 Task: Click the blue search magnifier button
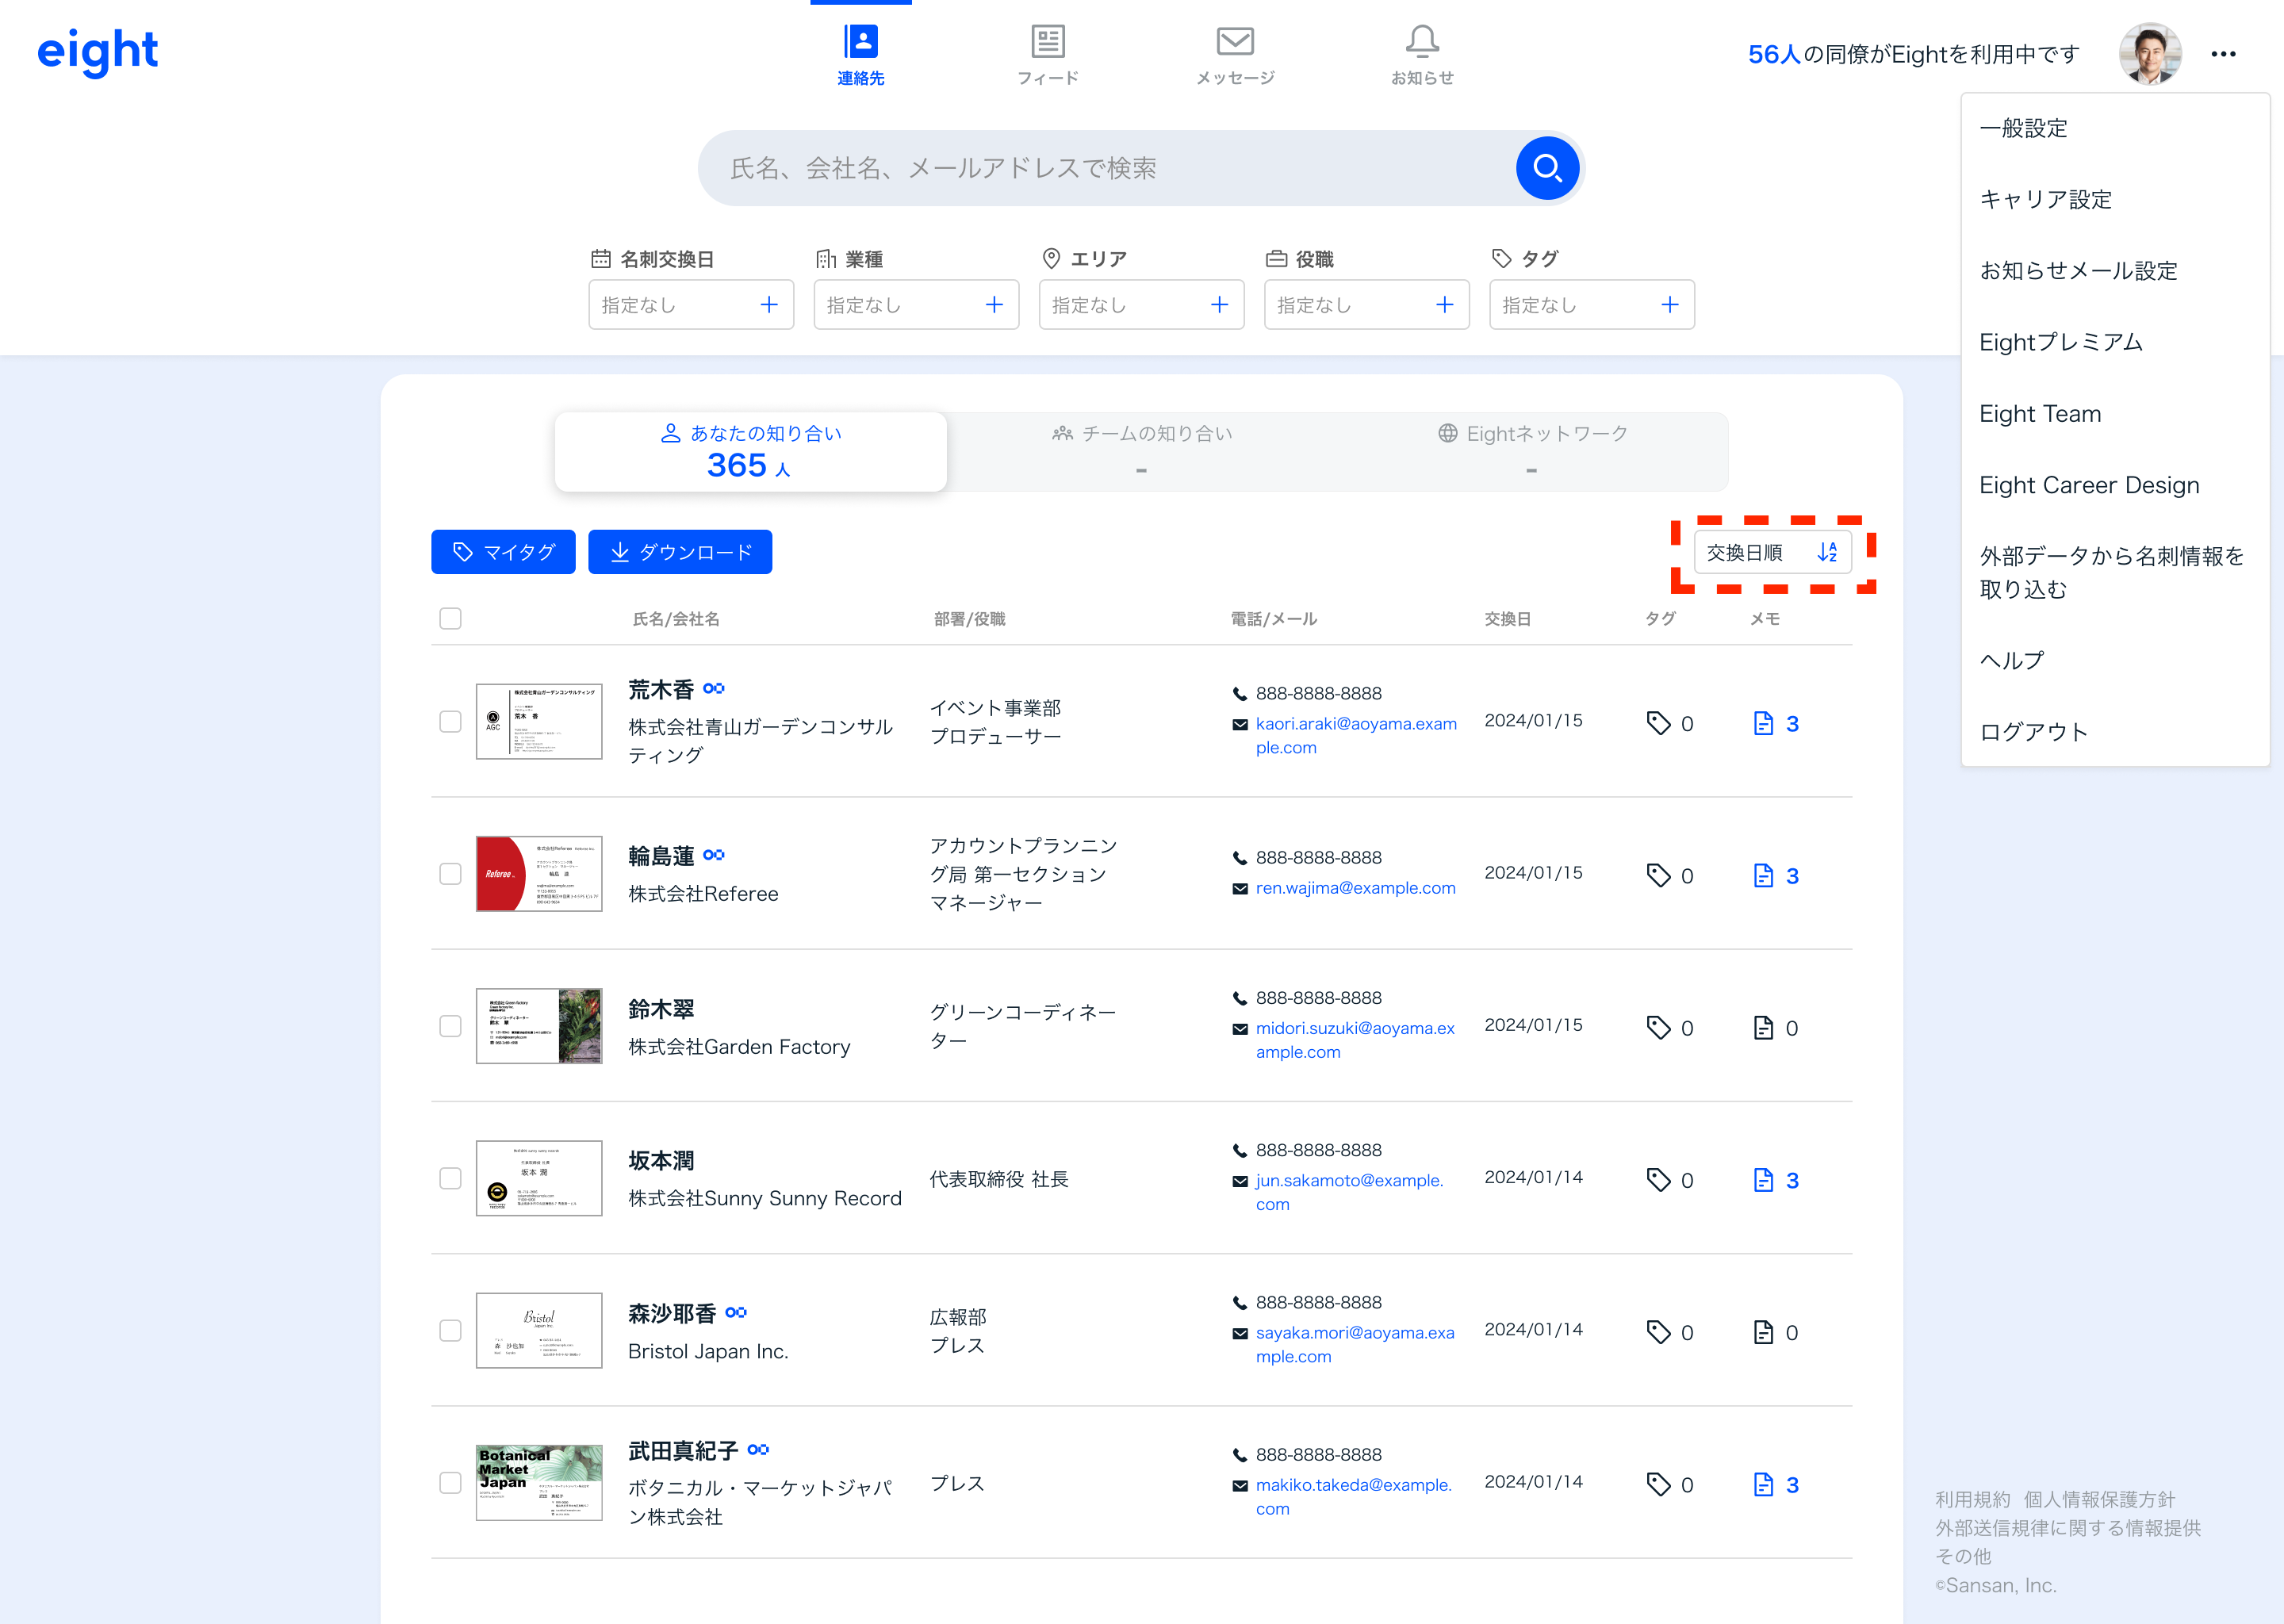[1547, 168]
